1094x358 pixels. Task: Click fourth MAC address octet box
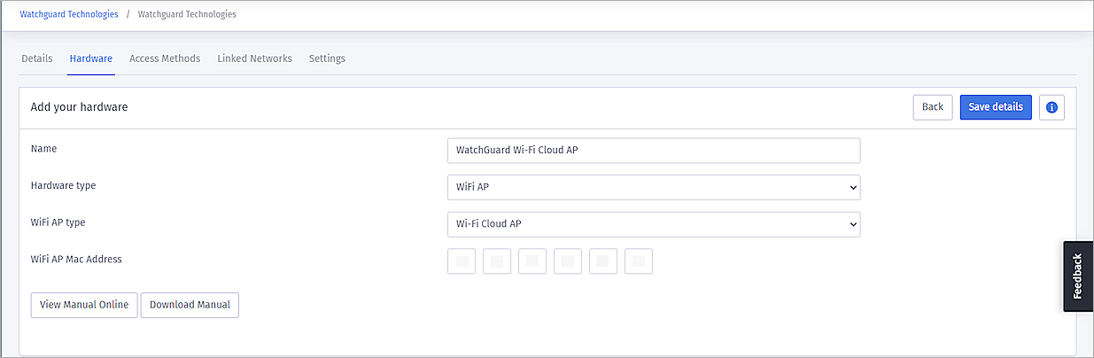(x=568, y=261)
